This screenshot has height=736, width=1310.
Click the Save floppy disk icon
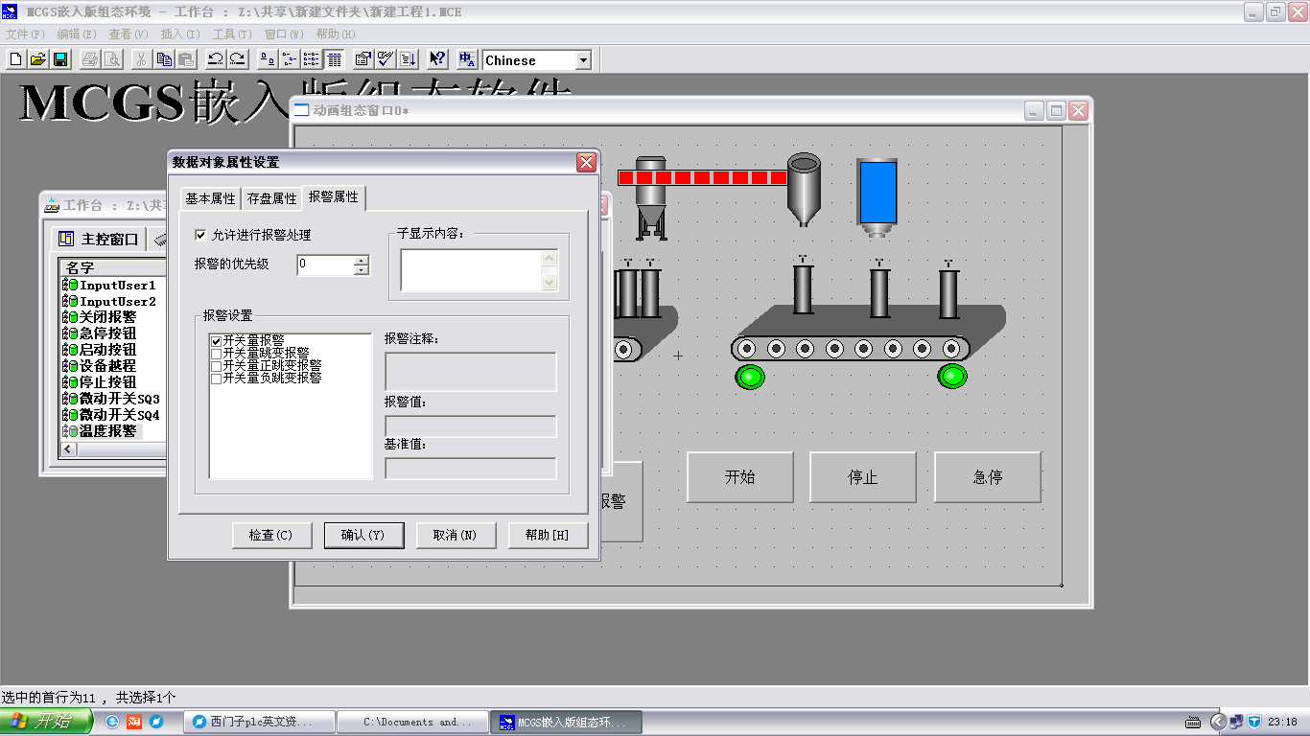(x=59, y=59)
